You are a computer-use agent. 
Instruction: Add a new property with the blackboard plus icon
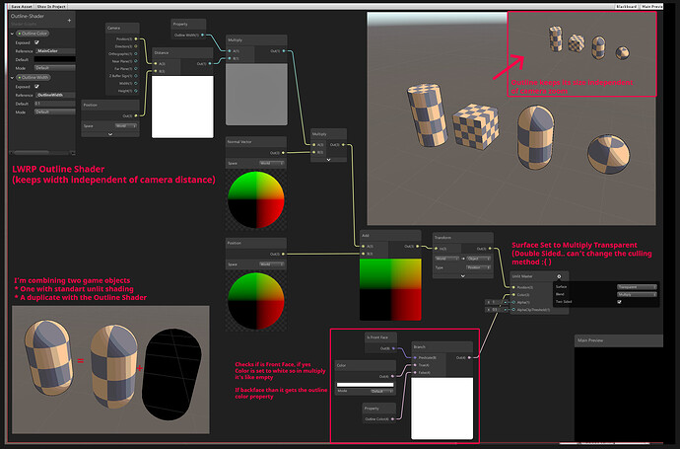pos(69,21)
